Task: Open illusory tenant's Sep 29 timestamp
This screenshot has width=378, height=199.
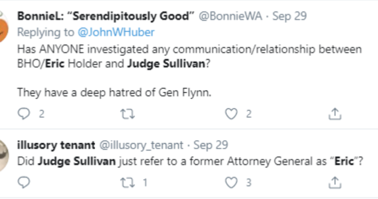Action: [x=211, y=145]
